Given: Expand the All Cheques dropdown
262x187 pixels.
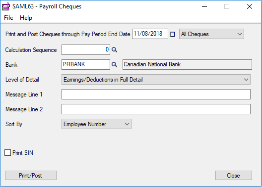Looking at the screenshot, I should (211, 34).
